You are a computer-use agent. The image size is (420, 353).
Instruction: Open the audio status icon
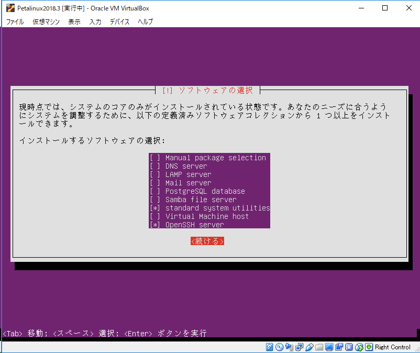(x=290, y=347)
